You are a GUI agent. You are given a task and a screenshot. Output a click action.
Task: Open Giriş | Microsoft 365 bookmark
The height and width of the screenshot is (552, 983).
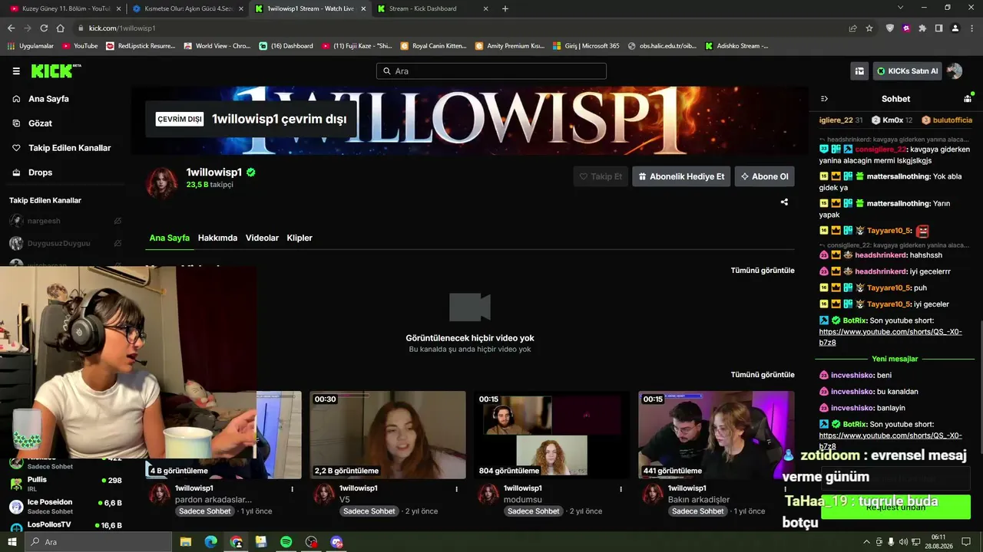click(x=587, y=46)
